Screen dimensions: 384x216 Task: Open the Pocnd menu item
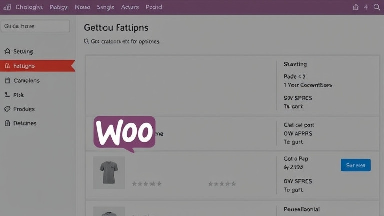click(x=154, y=7)
